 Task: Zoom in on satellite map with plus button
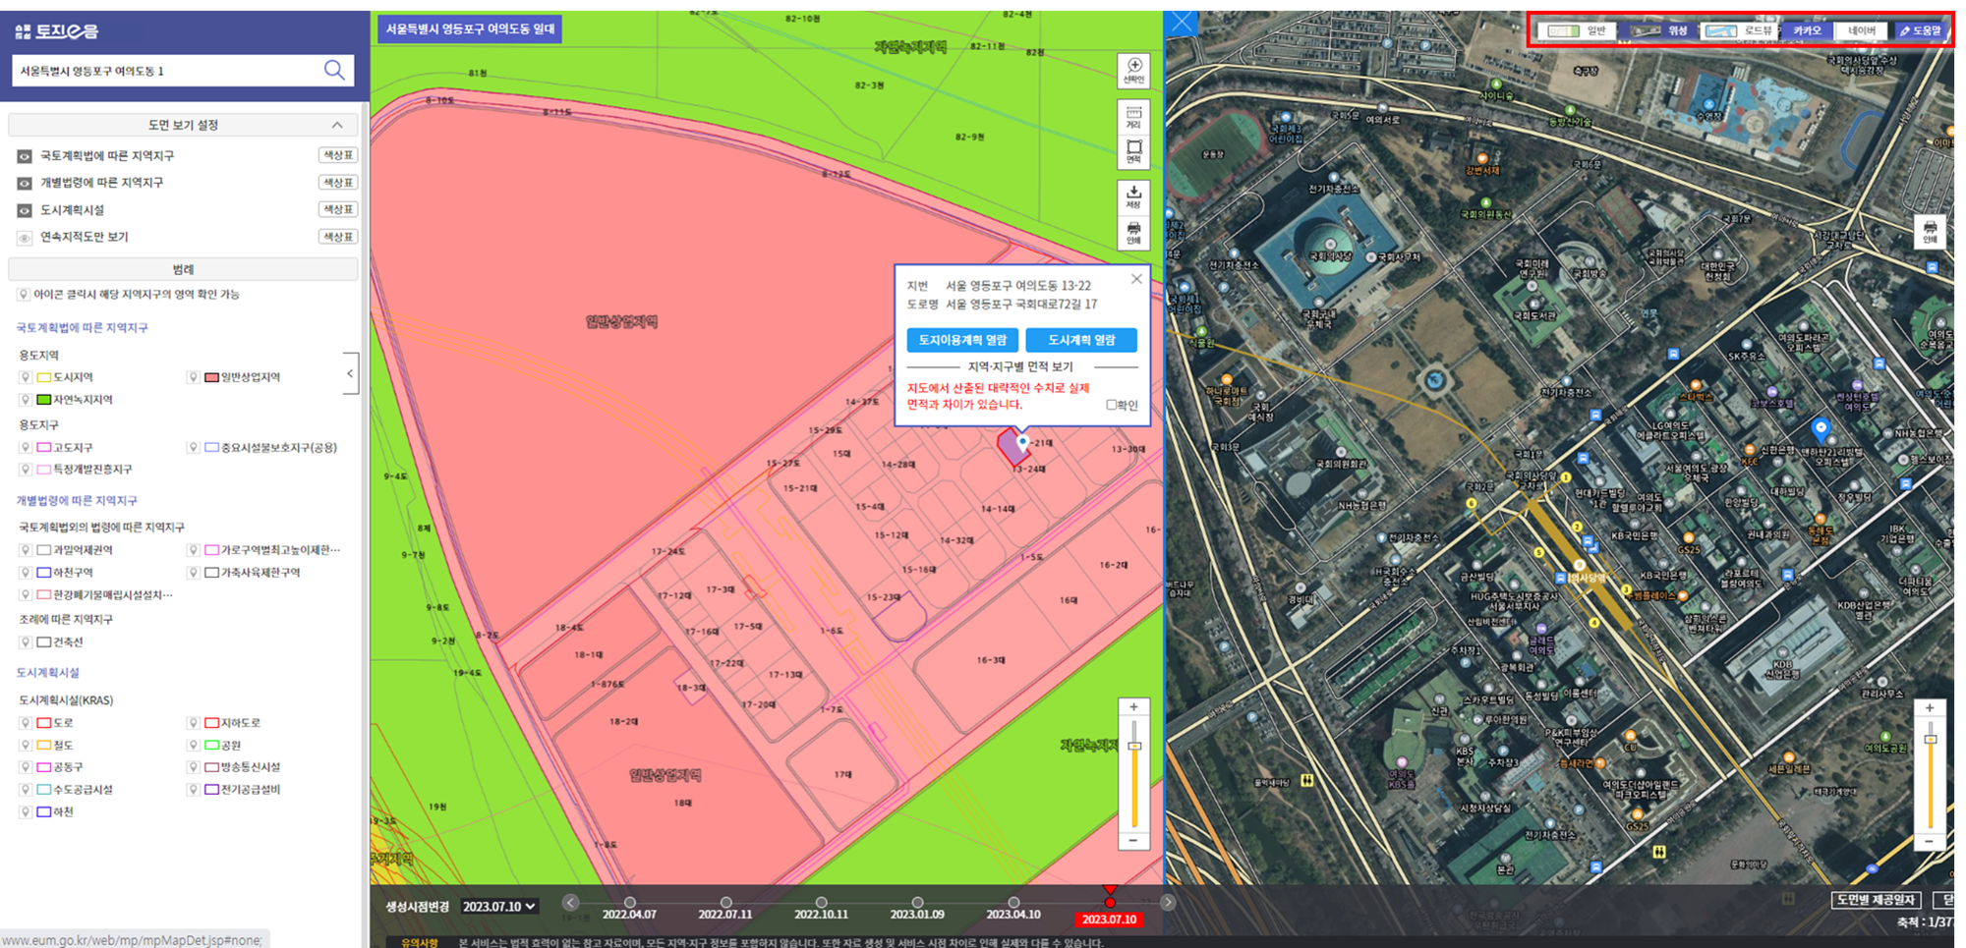(x=1930, y=708)
